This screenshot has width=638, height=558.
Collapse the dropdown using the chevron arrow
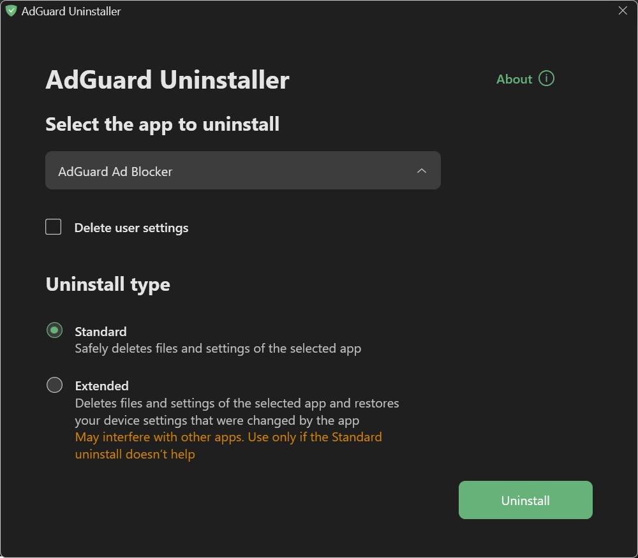pos(422,171)
